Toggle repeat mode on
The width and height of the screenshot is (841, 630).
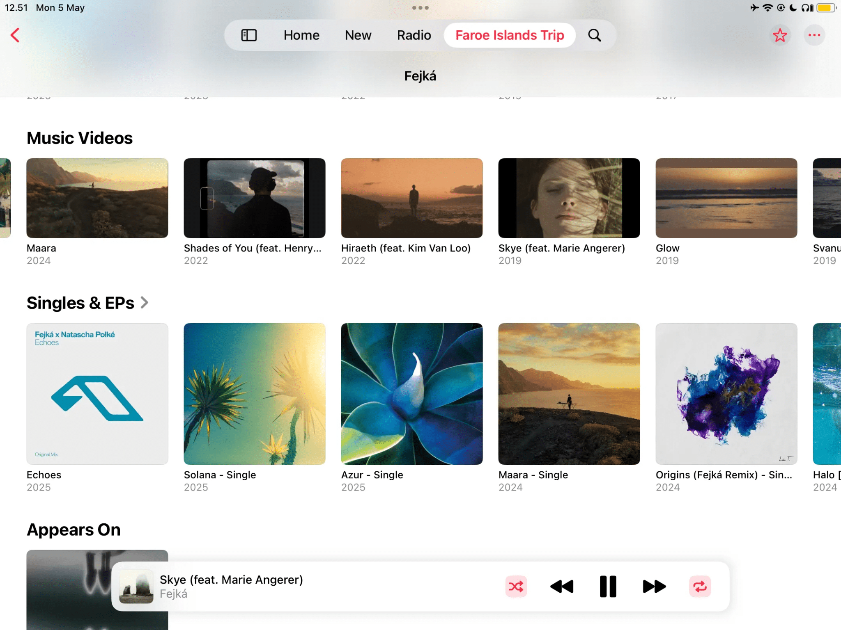(x=700, y=587)
